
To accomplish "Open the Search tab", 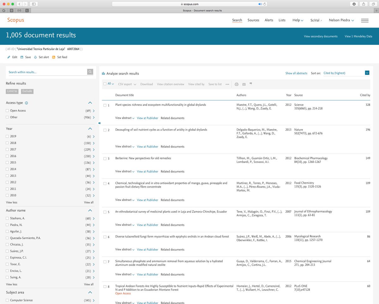I will pyautogui.click(x=237, y=20).
